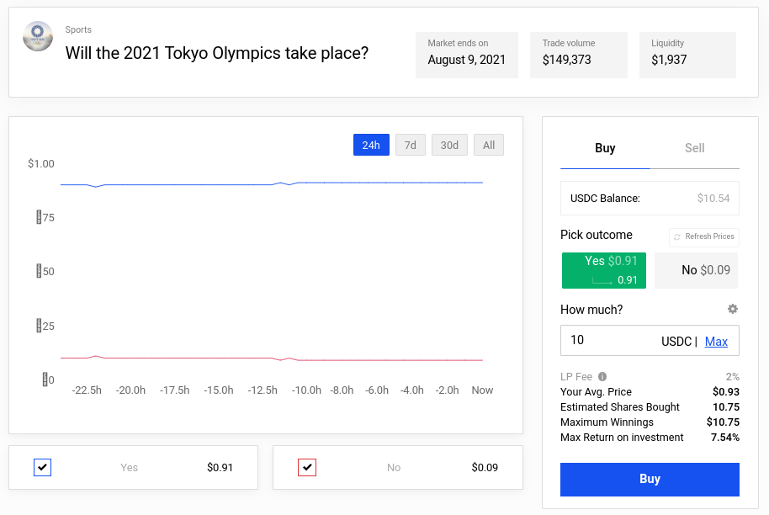Screen dimensions: 769x515
Task: Click Refresh Prices button
Action: pos(704,236)
